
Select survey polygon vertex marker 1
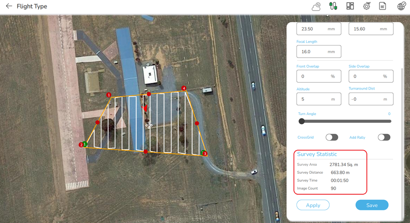point(109,95)
